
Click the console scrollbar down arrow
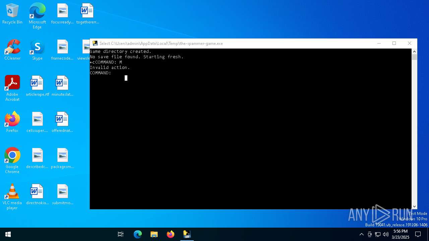(x=414, y=207)
